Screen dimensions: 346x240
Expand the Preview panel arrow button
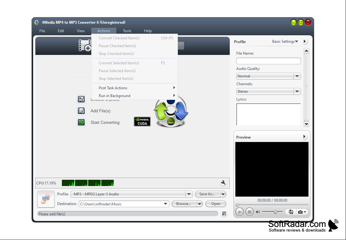(304, 137)
